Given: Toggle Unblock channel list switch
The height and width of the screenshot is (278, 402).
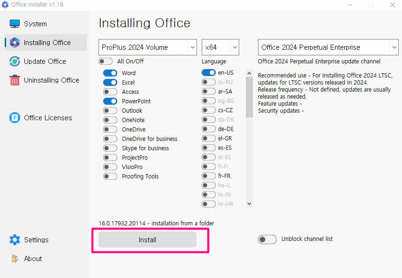Looking at the screenshot, I should (267, 239).
